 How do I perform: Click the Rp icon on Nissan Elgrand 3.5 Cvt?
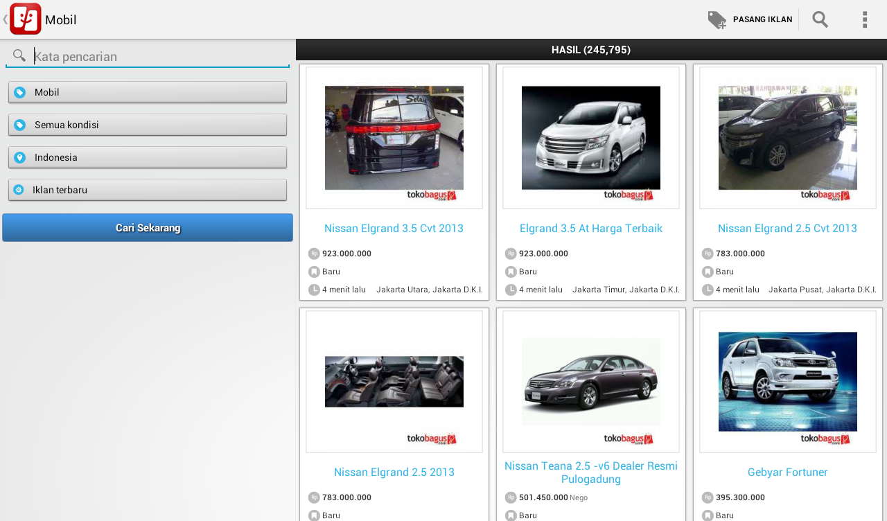(314, 254)
